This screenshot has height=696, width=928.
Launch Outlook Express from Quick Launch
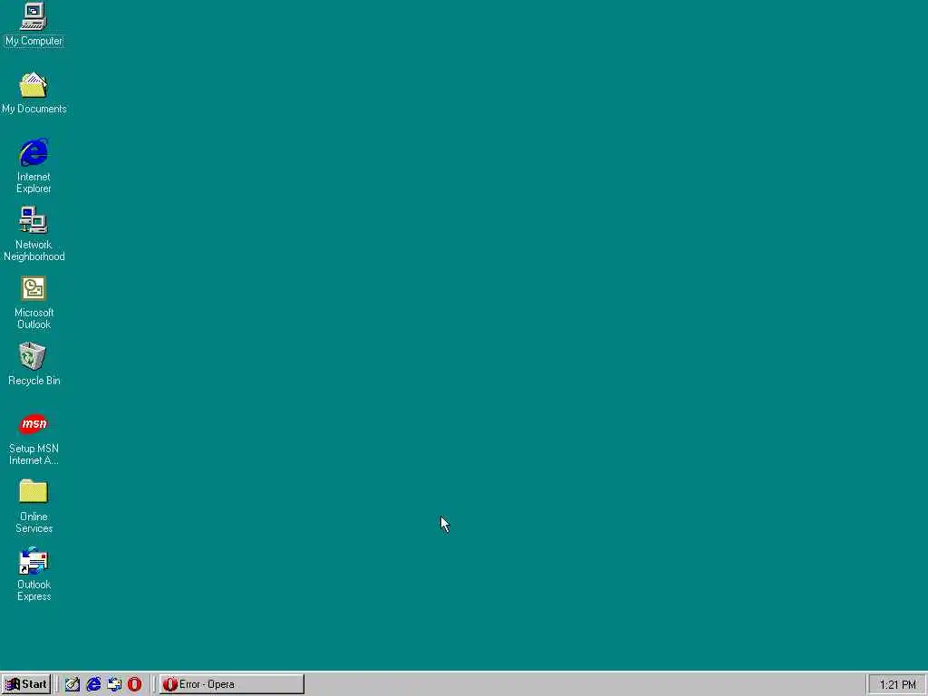pos(114,684)
